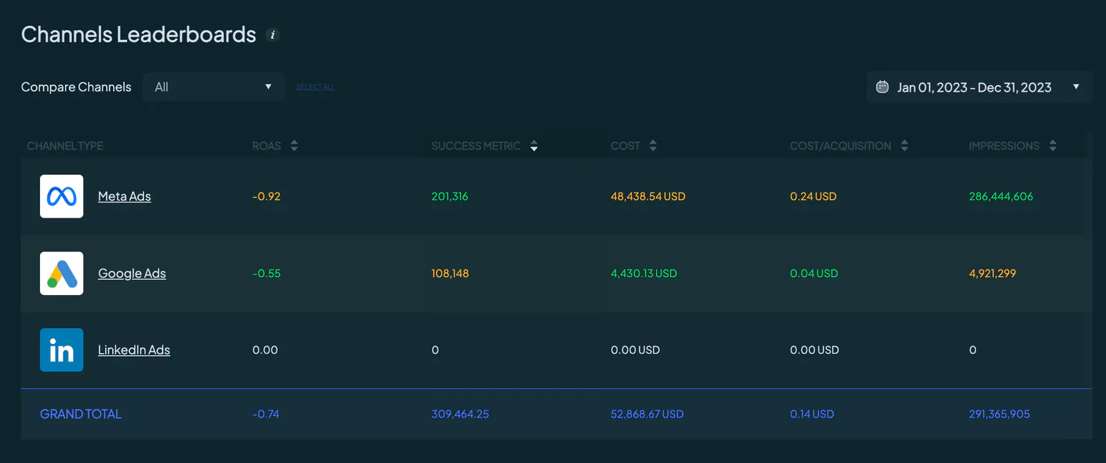This screenshot has width=1106, height=463.
Task: Click the calendar icon in date picker
Action: pos(882,87)
